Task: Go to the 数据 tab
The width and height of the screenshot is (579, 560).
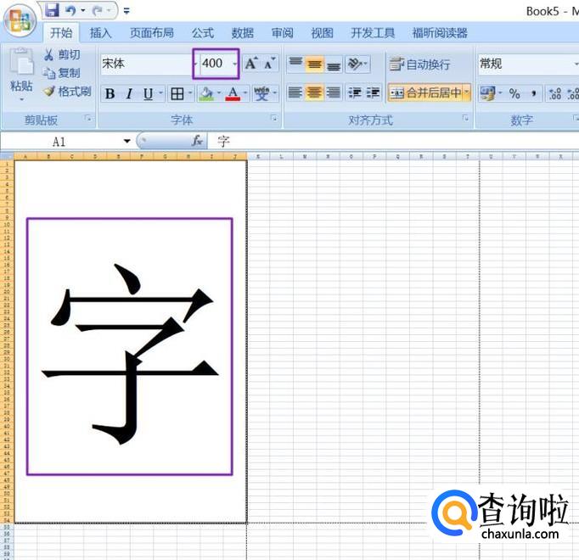Action: tap(242, 33)
